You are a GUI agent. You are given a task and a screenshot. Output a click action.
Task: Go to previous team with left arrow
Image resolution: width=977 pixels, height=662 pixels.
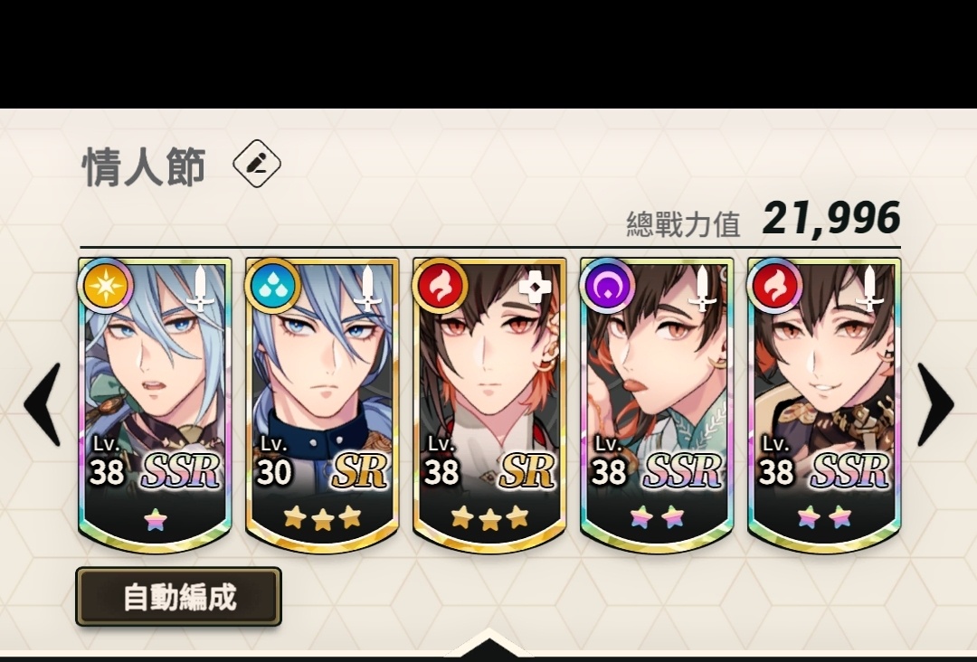click(x=43, y=404)
